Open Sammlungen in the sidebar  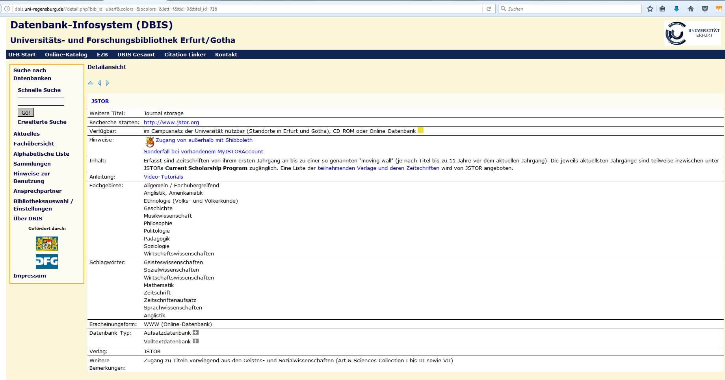click(32, 164)
